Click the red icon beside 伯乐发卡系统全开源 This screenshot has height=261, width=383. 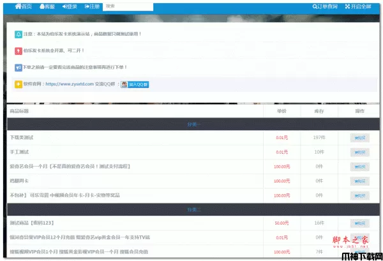19,51
